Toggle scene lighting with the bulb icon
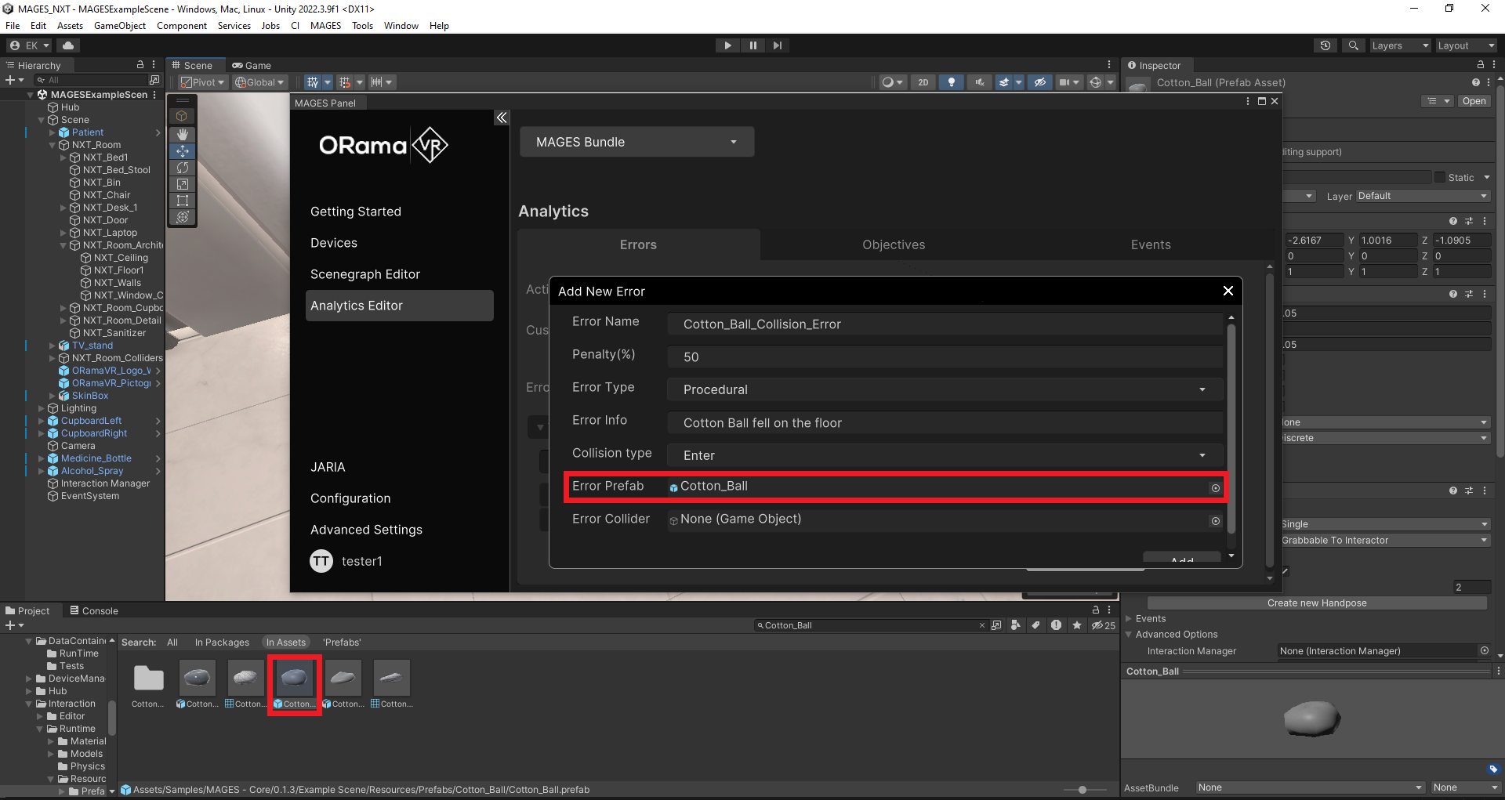Screen dimensions: 1505x800 pyautogui.click(x=951, y=82)
